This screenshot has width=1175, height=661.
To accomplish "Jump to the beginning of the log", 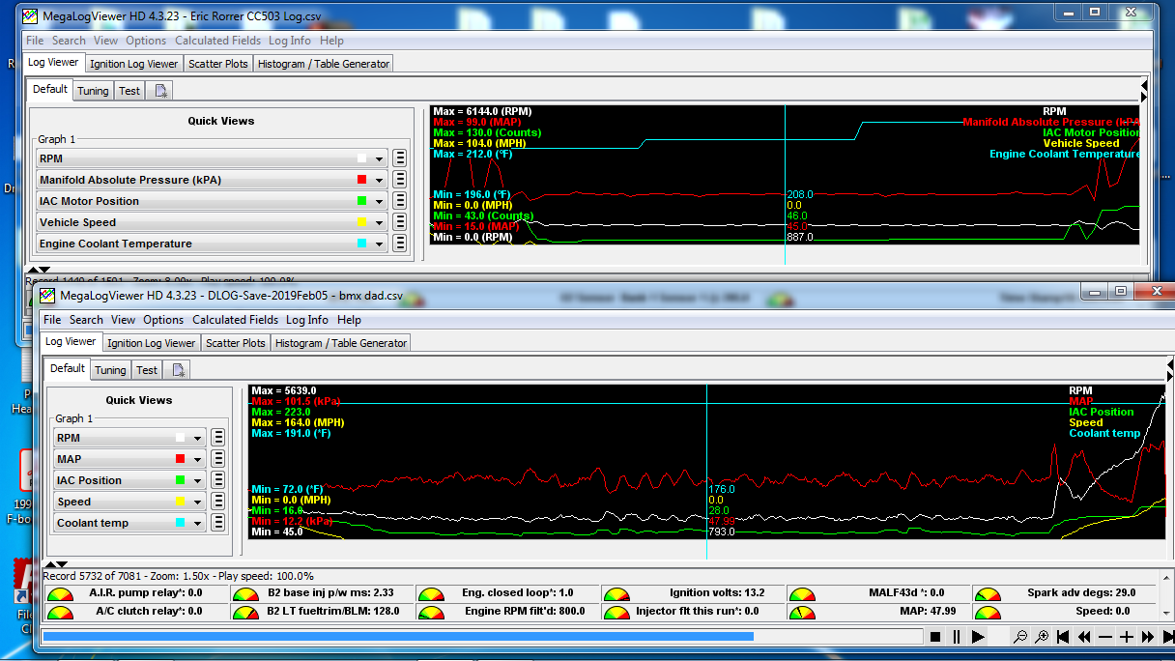I will pos(1063,637).
